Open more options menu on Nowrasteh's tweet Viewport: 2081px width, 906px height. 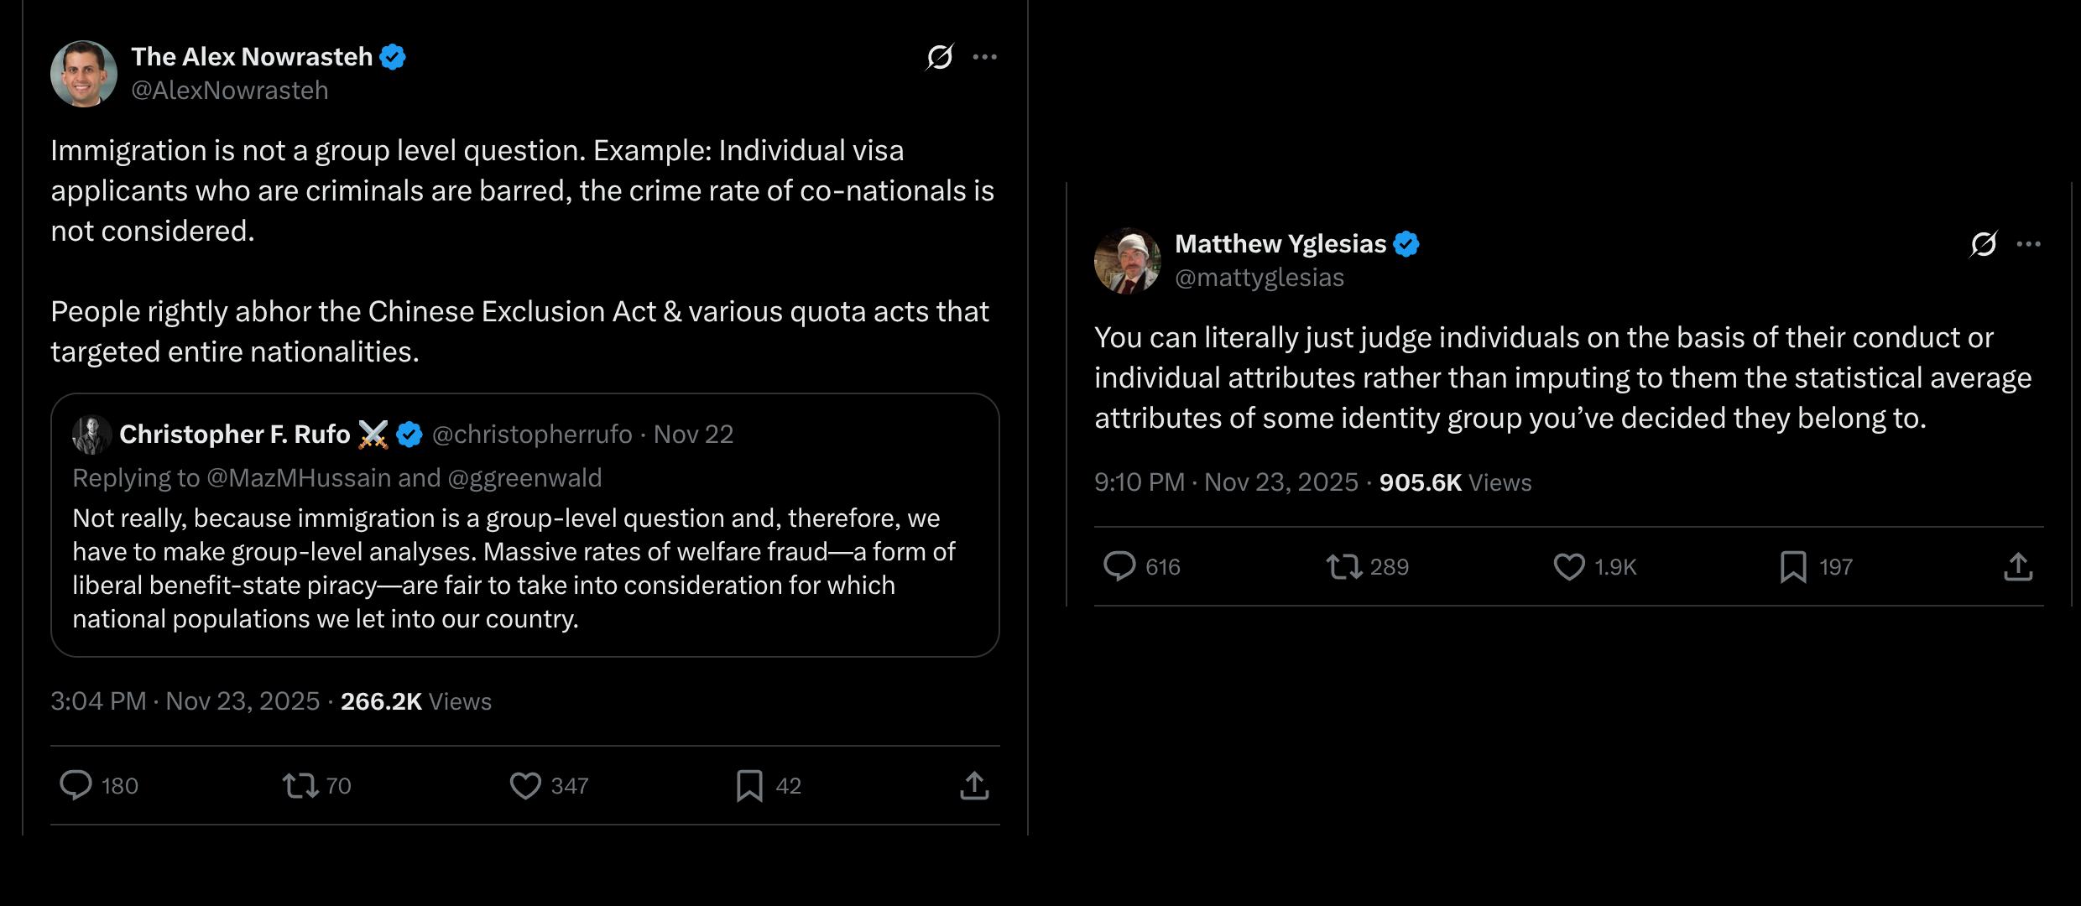click(x=984, y=57)
